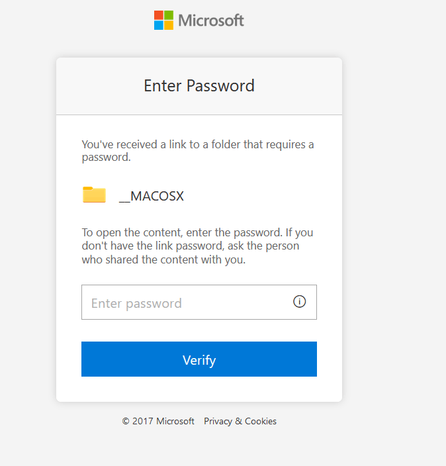This screenshot has width=446, height=466.
Task: Click the green square in Microsoft logo
Action: point(169,15)
